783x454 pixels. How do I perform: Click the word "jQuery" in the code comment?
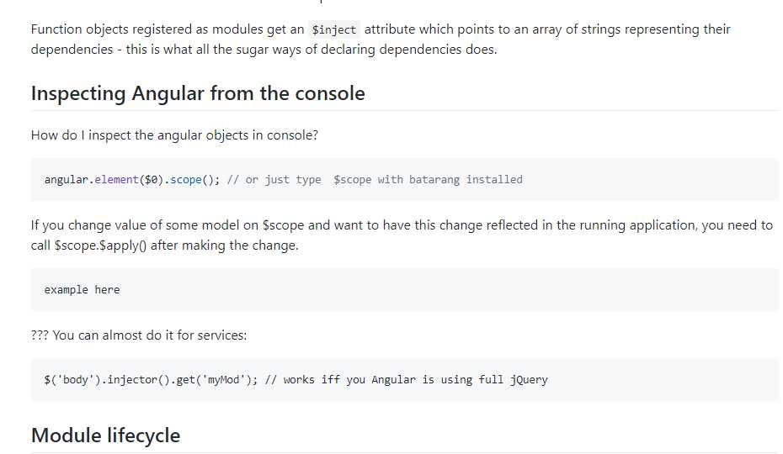click(x=529, y=380)
